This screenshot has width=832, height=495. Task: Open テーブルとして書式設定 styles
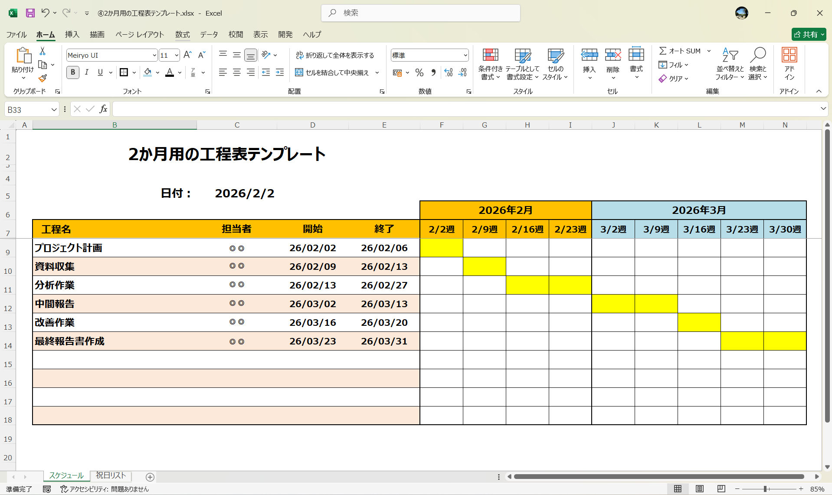(x=522, y=64)
